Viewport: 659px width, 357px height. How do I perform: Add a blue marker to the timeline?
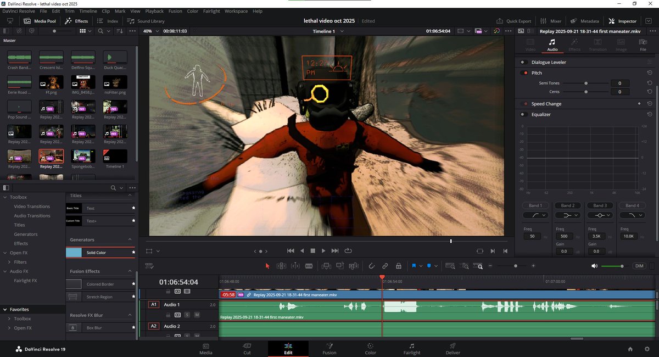[429, 266]
